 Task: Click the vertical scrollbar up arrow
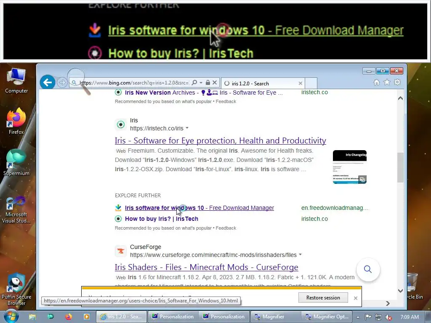pos(401,98)
